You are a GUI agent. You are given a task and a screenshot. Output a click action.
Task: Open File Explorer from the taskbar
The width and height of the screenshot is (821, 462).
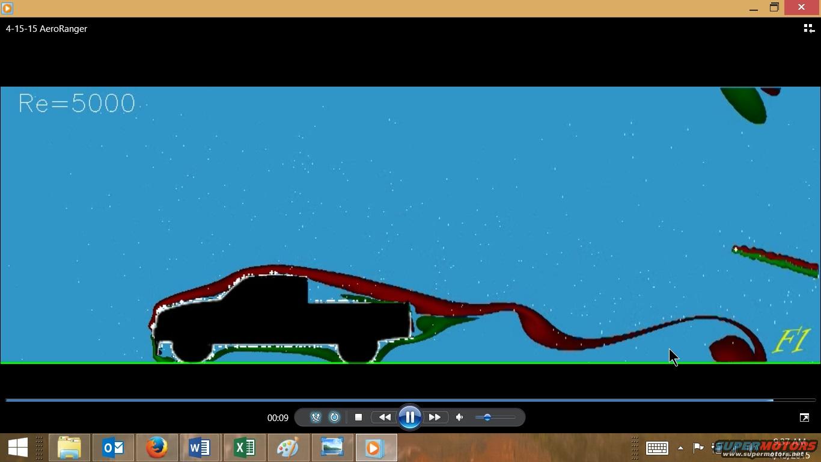69,448
